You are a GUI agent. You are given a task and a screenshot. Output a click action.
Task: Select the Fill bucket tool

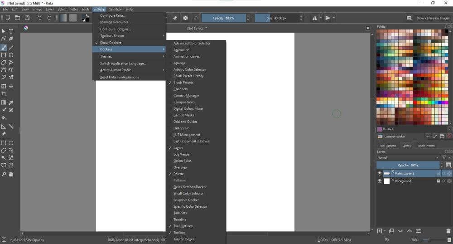[x=4, y=117]
